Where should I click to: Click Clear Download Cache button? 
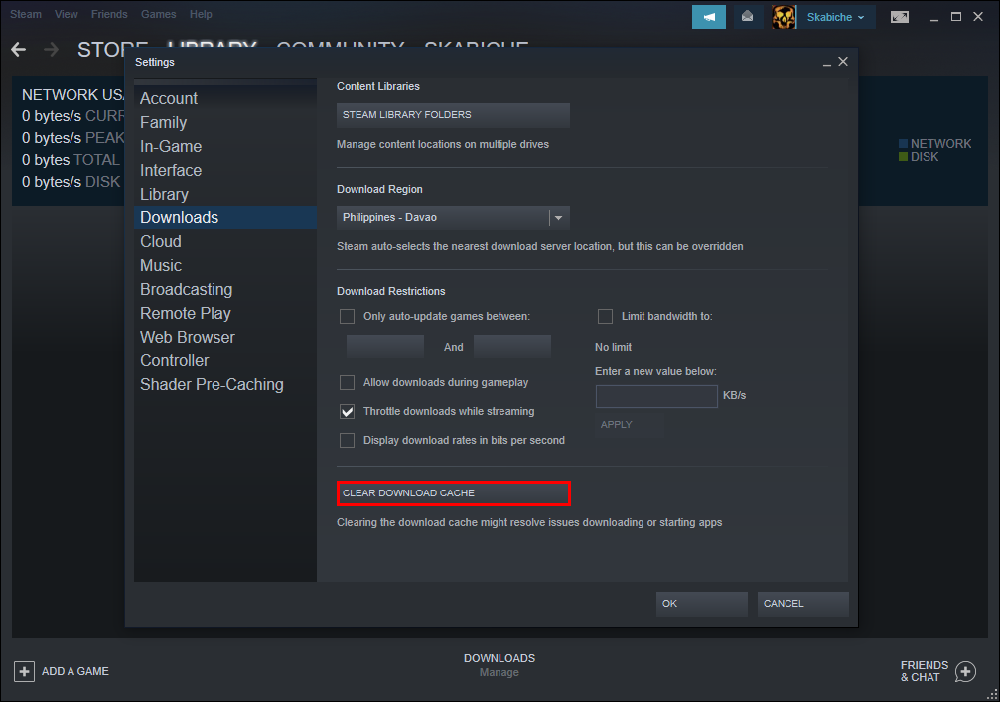pyautogui.click(x=453, y=493)
